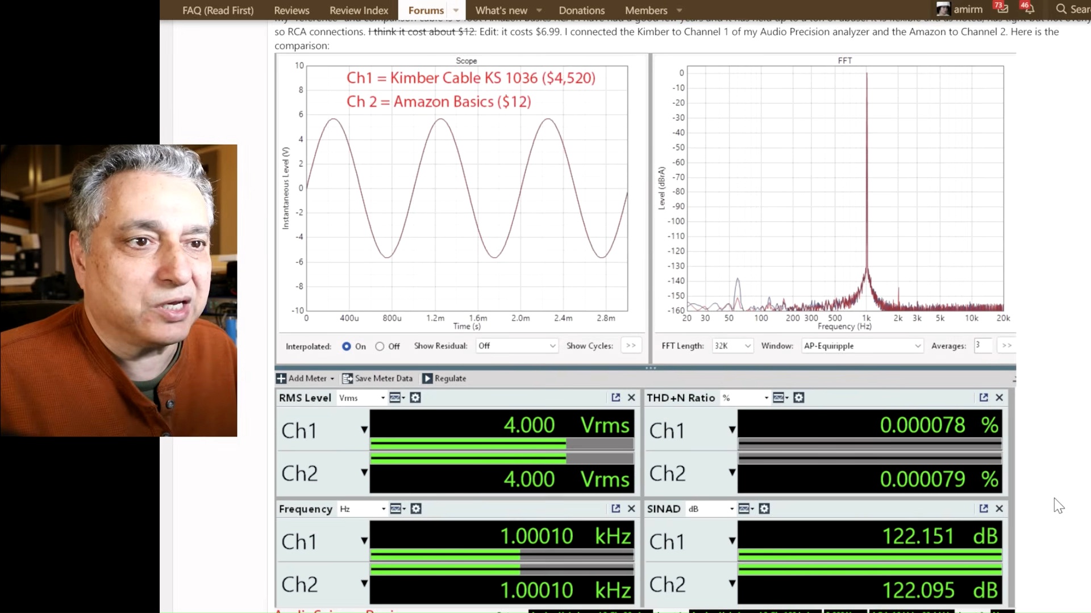Viewport: 1091px width, 613px height.
Task: Turn Interpolated On radio button
Action: (x=346, y=346)
